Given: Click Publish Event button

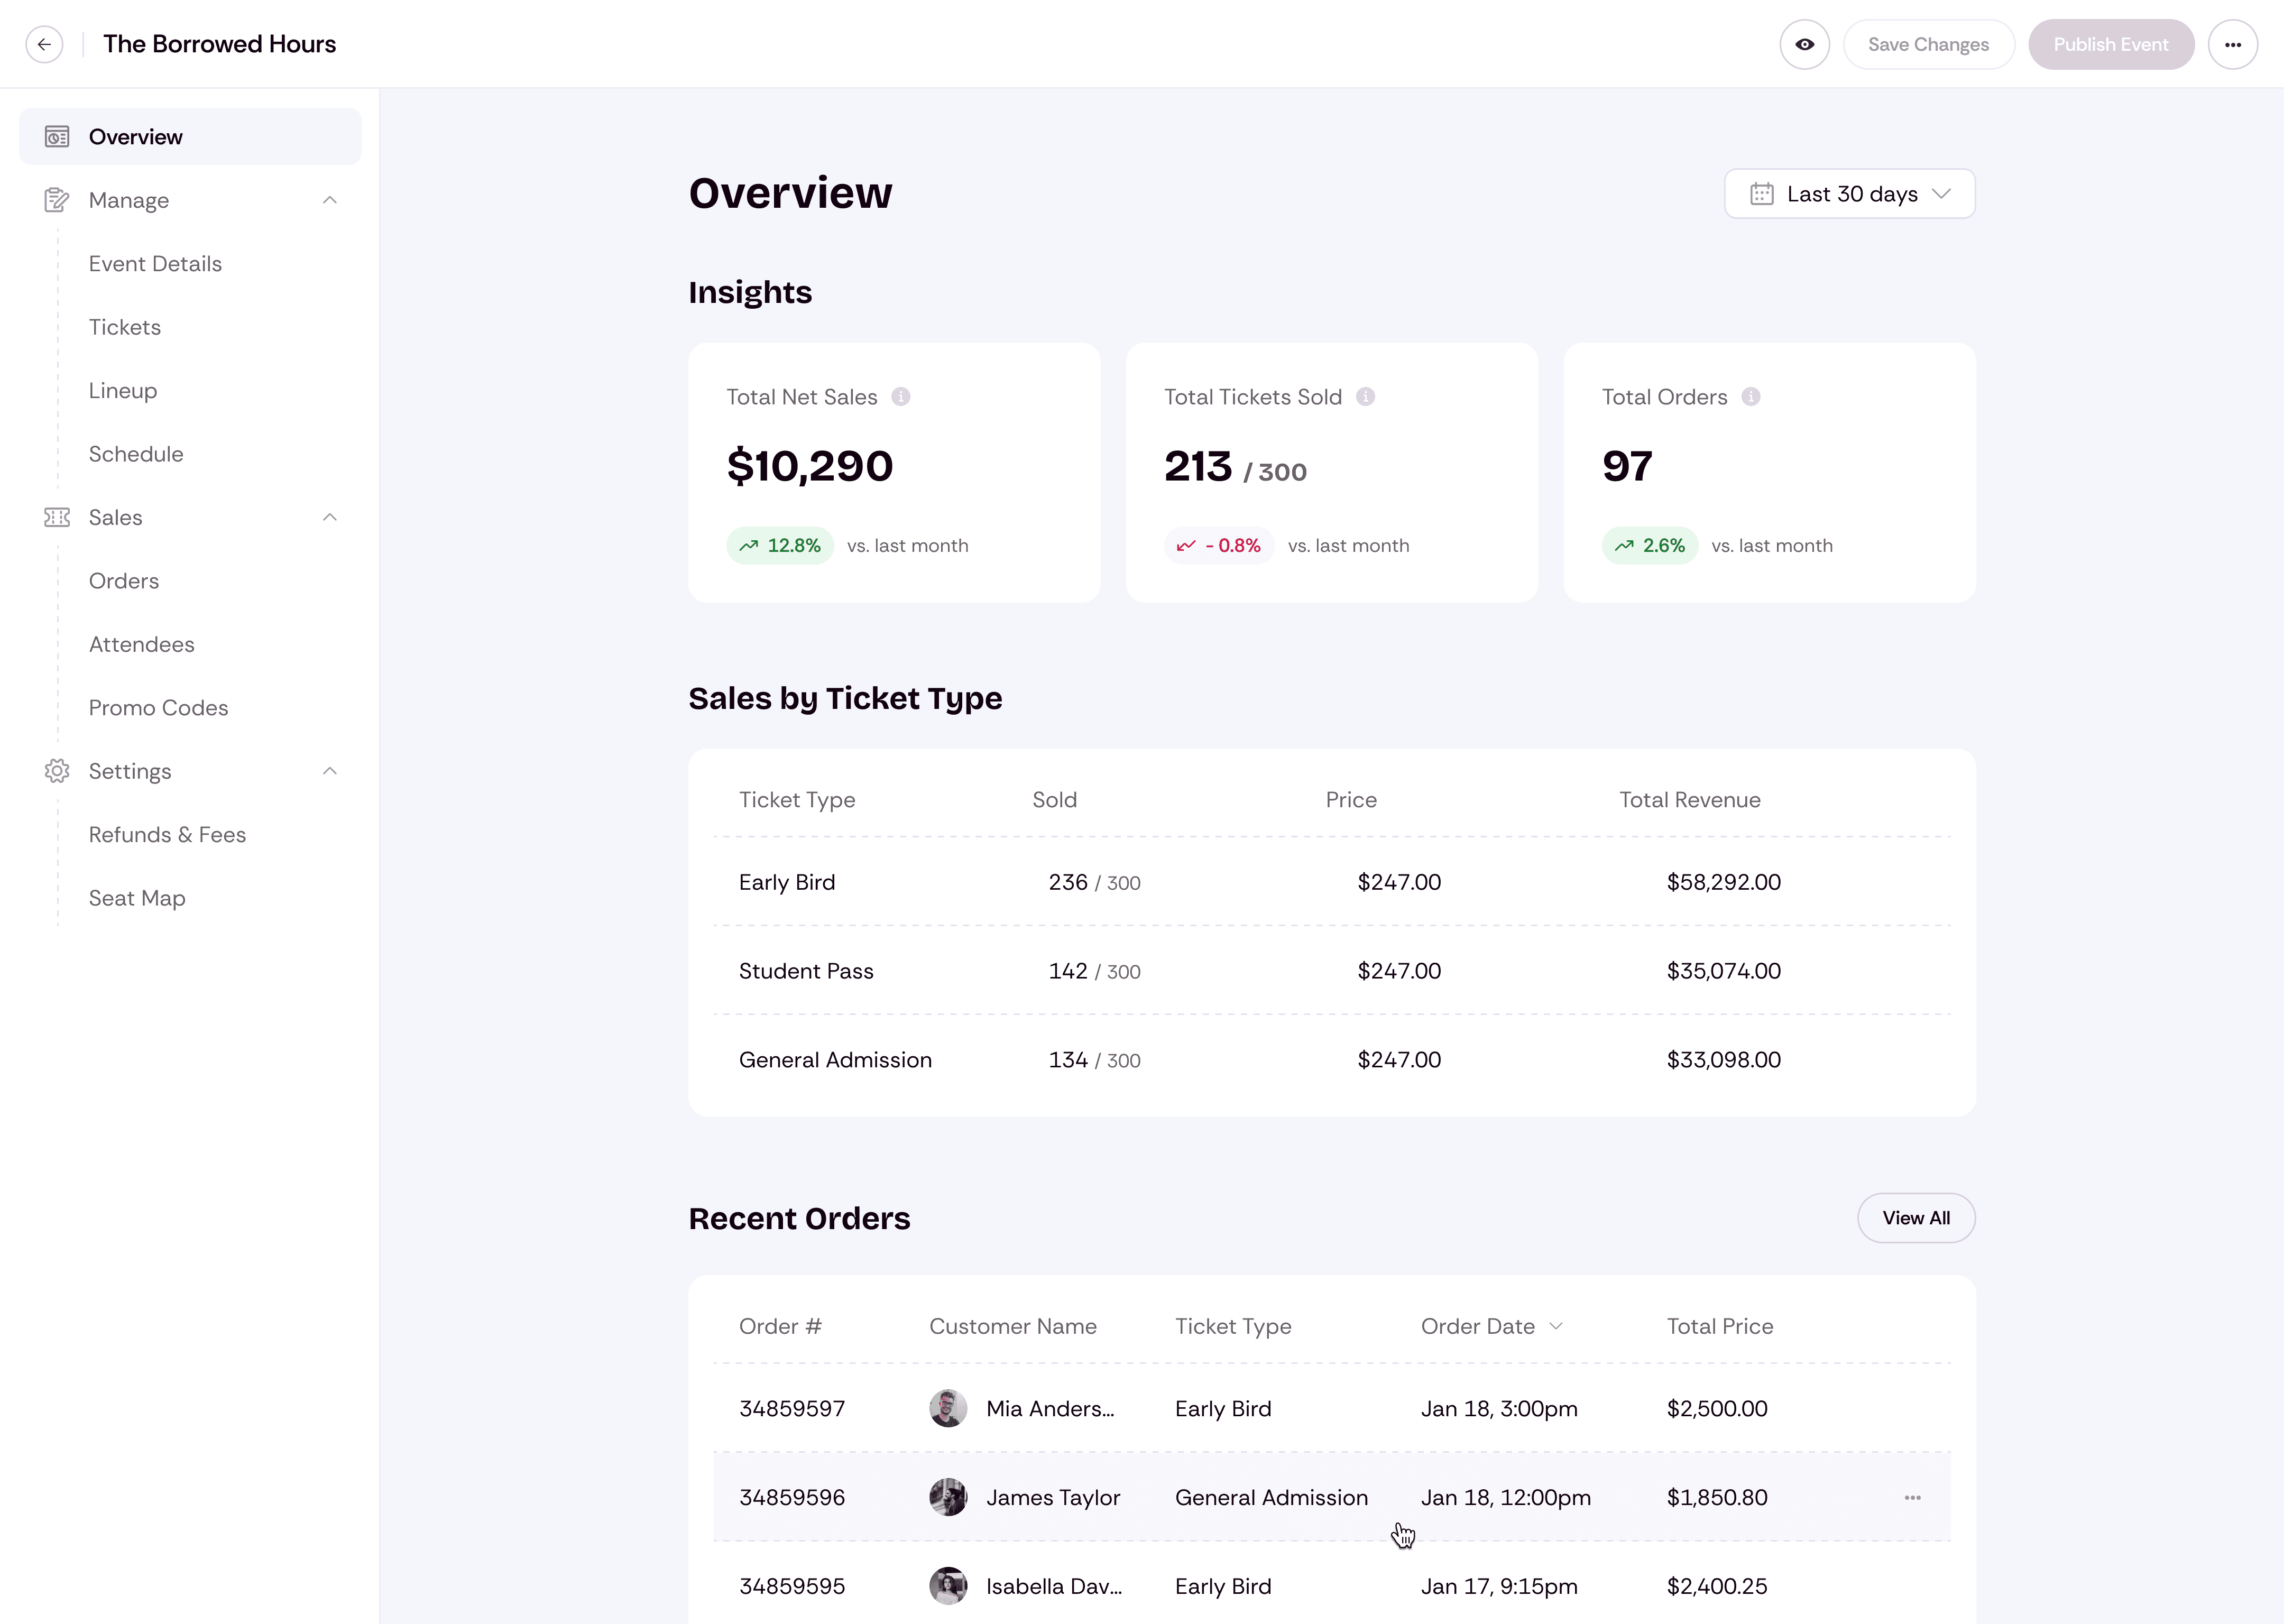Looking at the screenshot, I should click(x=2111, y=44).
